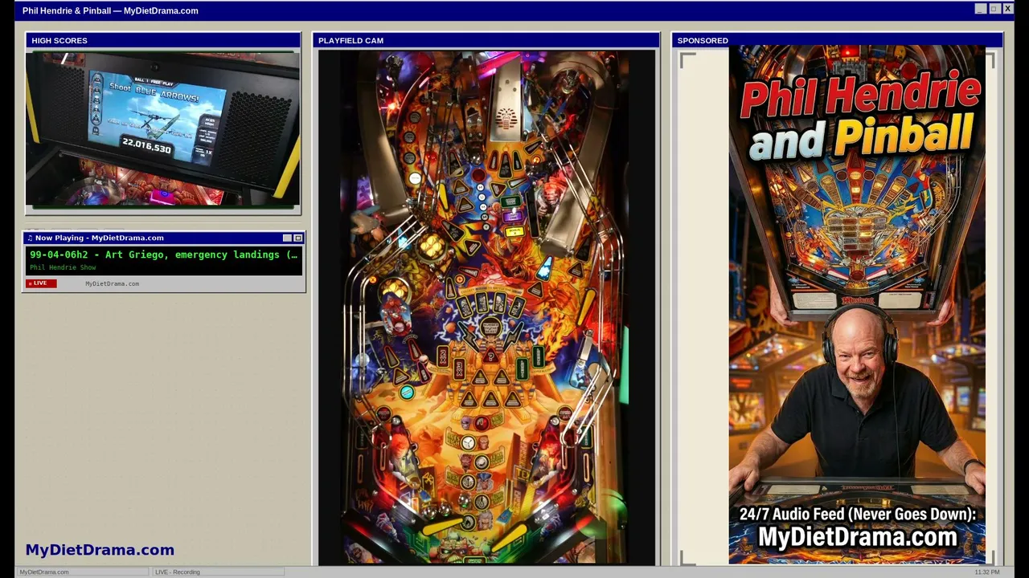Maximize the main Phil Hendrie & Pinball window
The width and height of the screenshot is (1029, 578).
tap(994, 9)
